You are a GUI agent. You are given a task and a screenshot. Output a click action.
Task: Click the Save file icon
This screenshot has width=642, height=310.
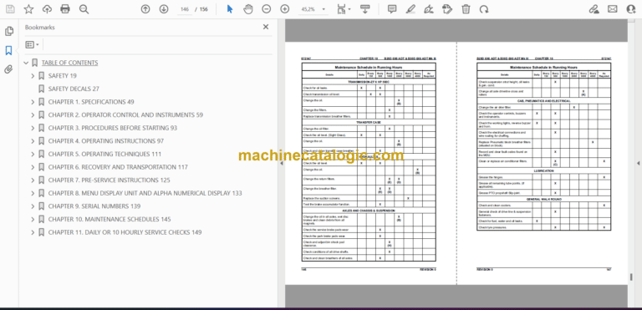click(x=10, y=9)
